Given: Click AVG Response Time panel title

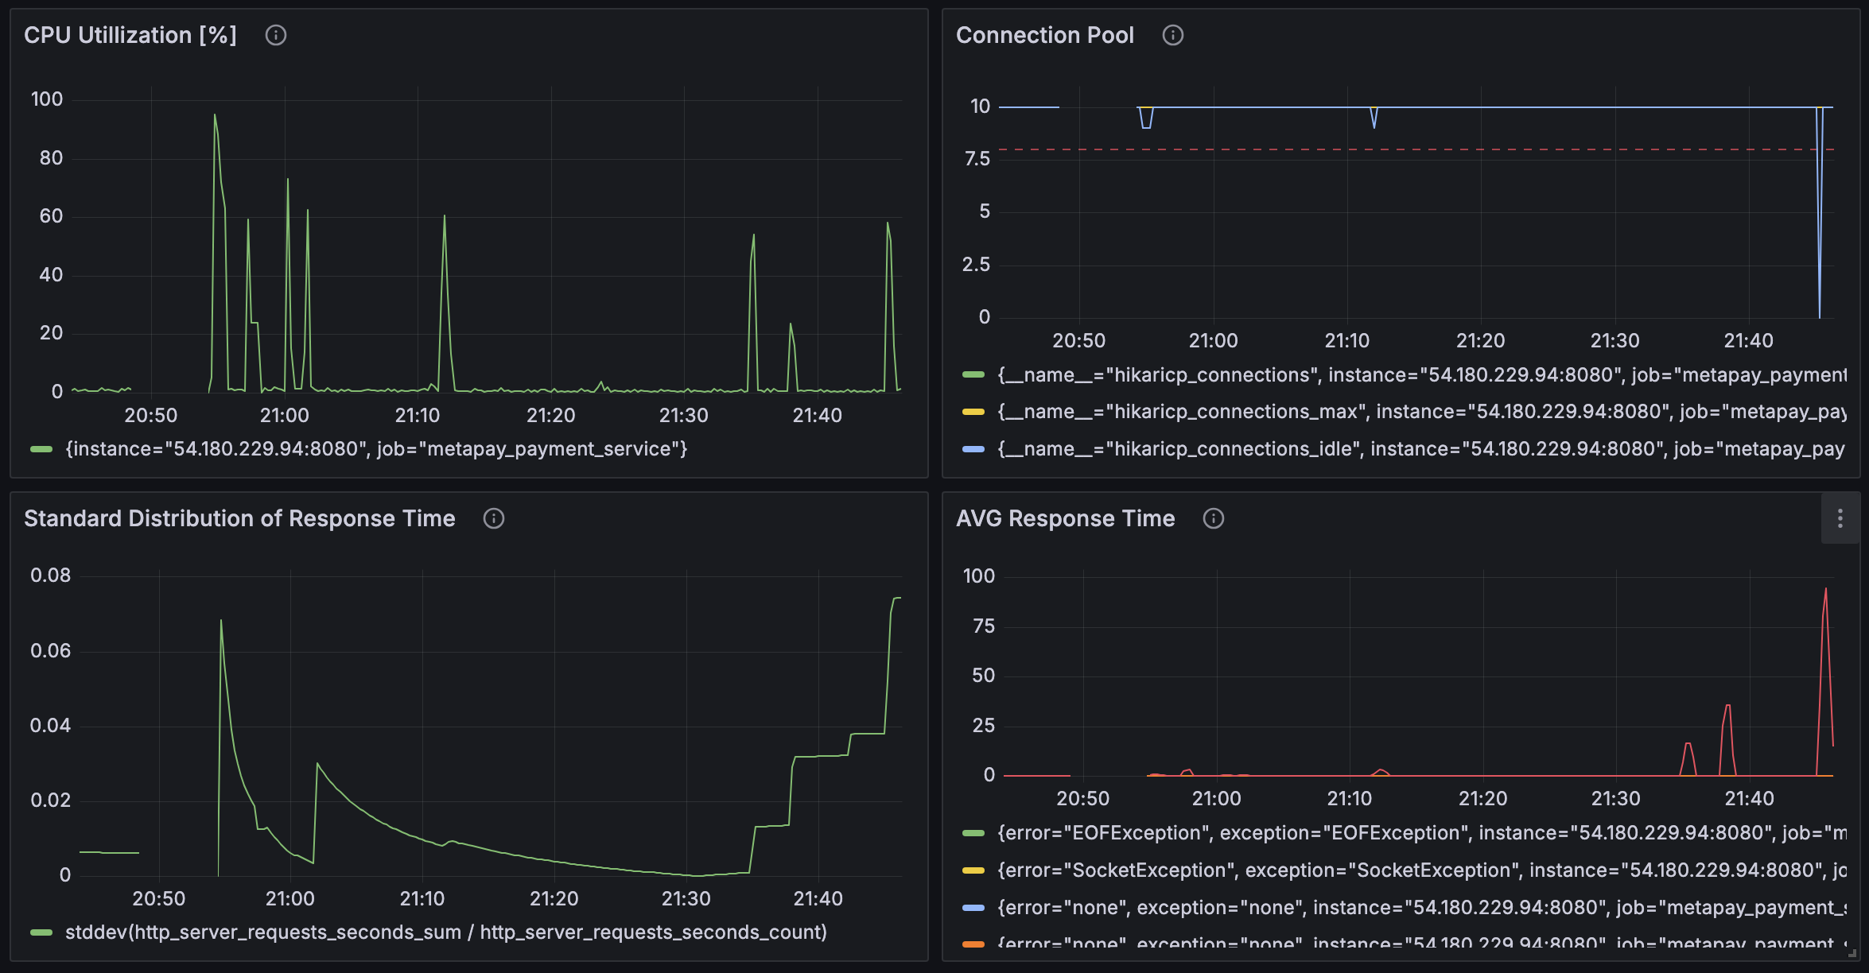Looking at the screenshot, I should tap(1065, 518).
